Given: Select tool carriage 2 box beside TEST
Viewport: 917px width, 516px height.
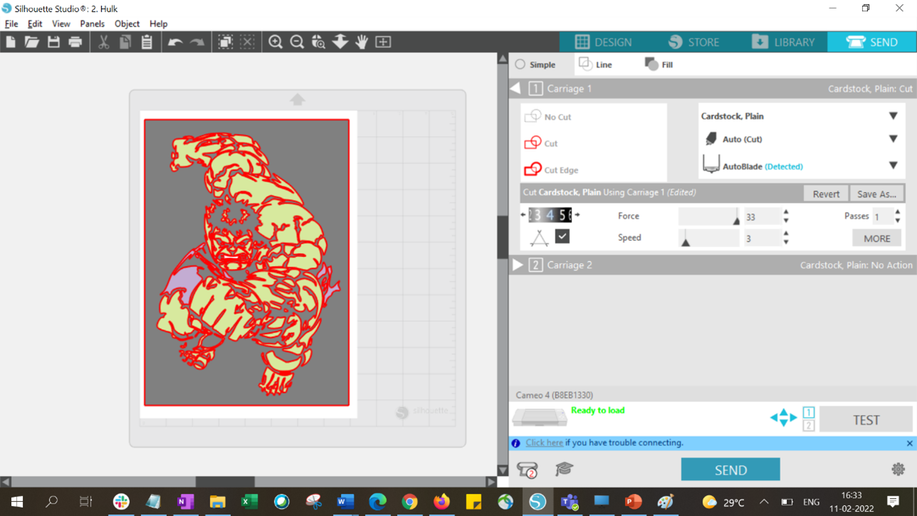Looking at the screenshot, I should pos(808,426).
